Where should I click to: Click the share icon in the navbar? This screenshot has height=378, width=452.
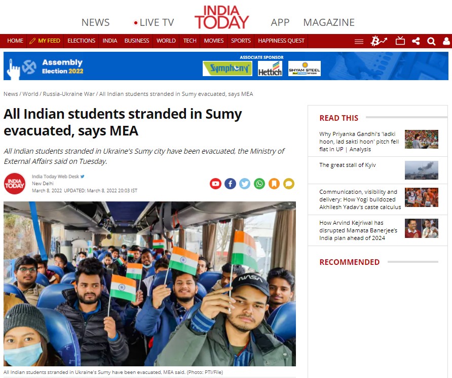pyautogui.click(x=416, y=41)
